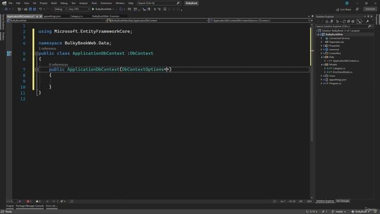Open the Tools menu

94,3
